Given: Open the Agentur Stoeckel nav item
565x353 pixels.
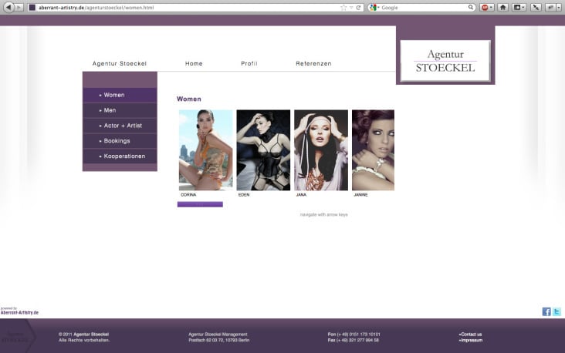Looking at the screenshot, I should pyautogui.click(x=120, y=64).
